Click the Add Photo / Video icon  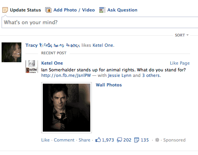point(48,10)
